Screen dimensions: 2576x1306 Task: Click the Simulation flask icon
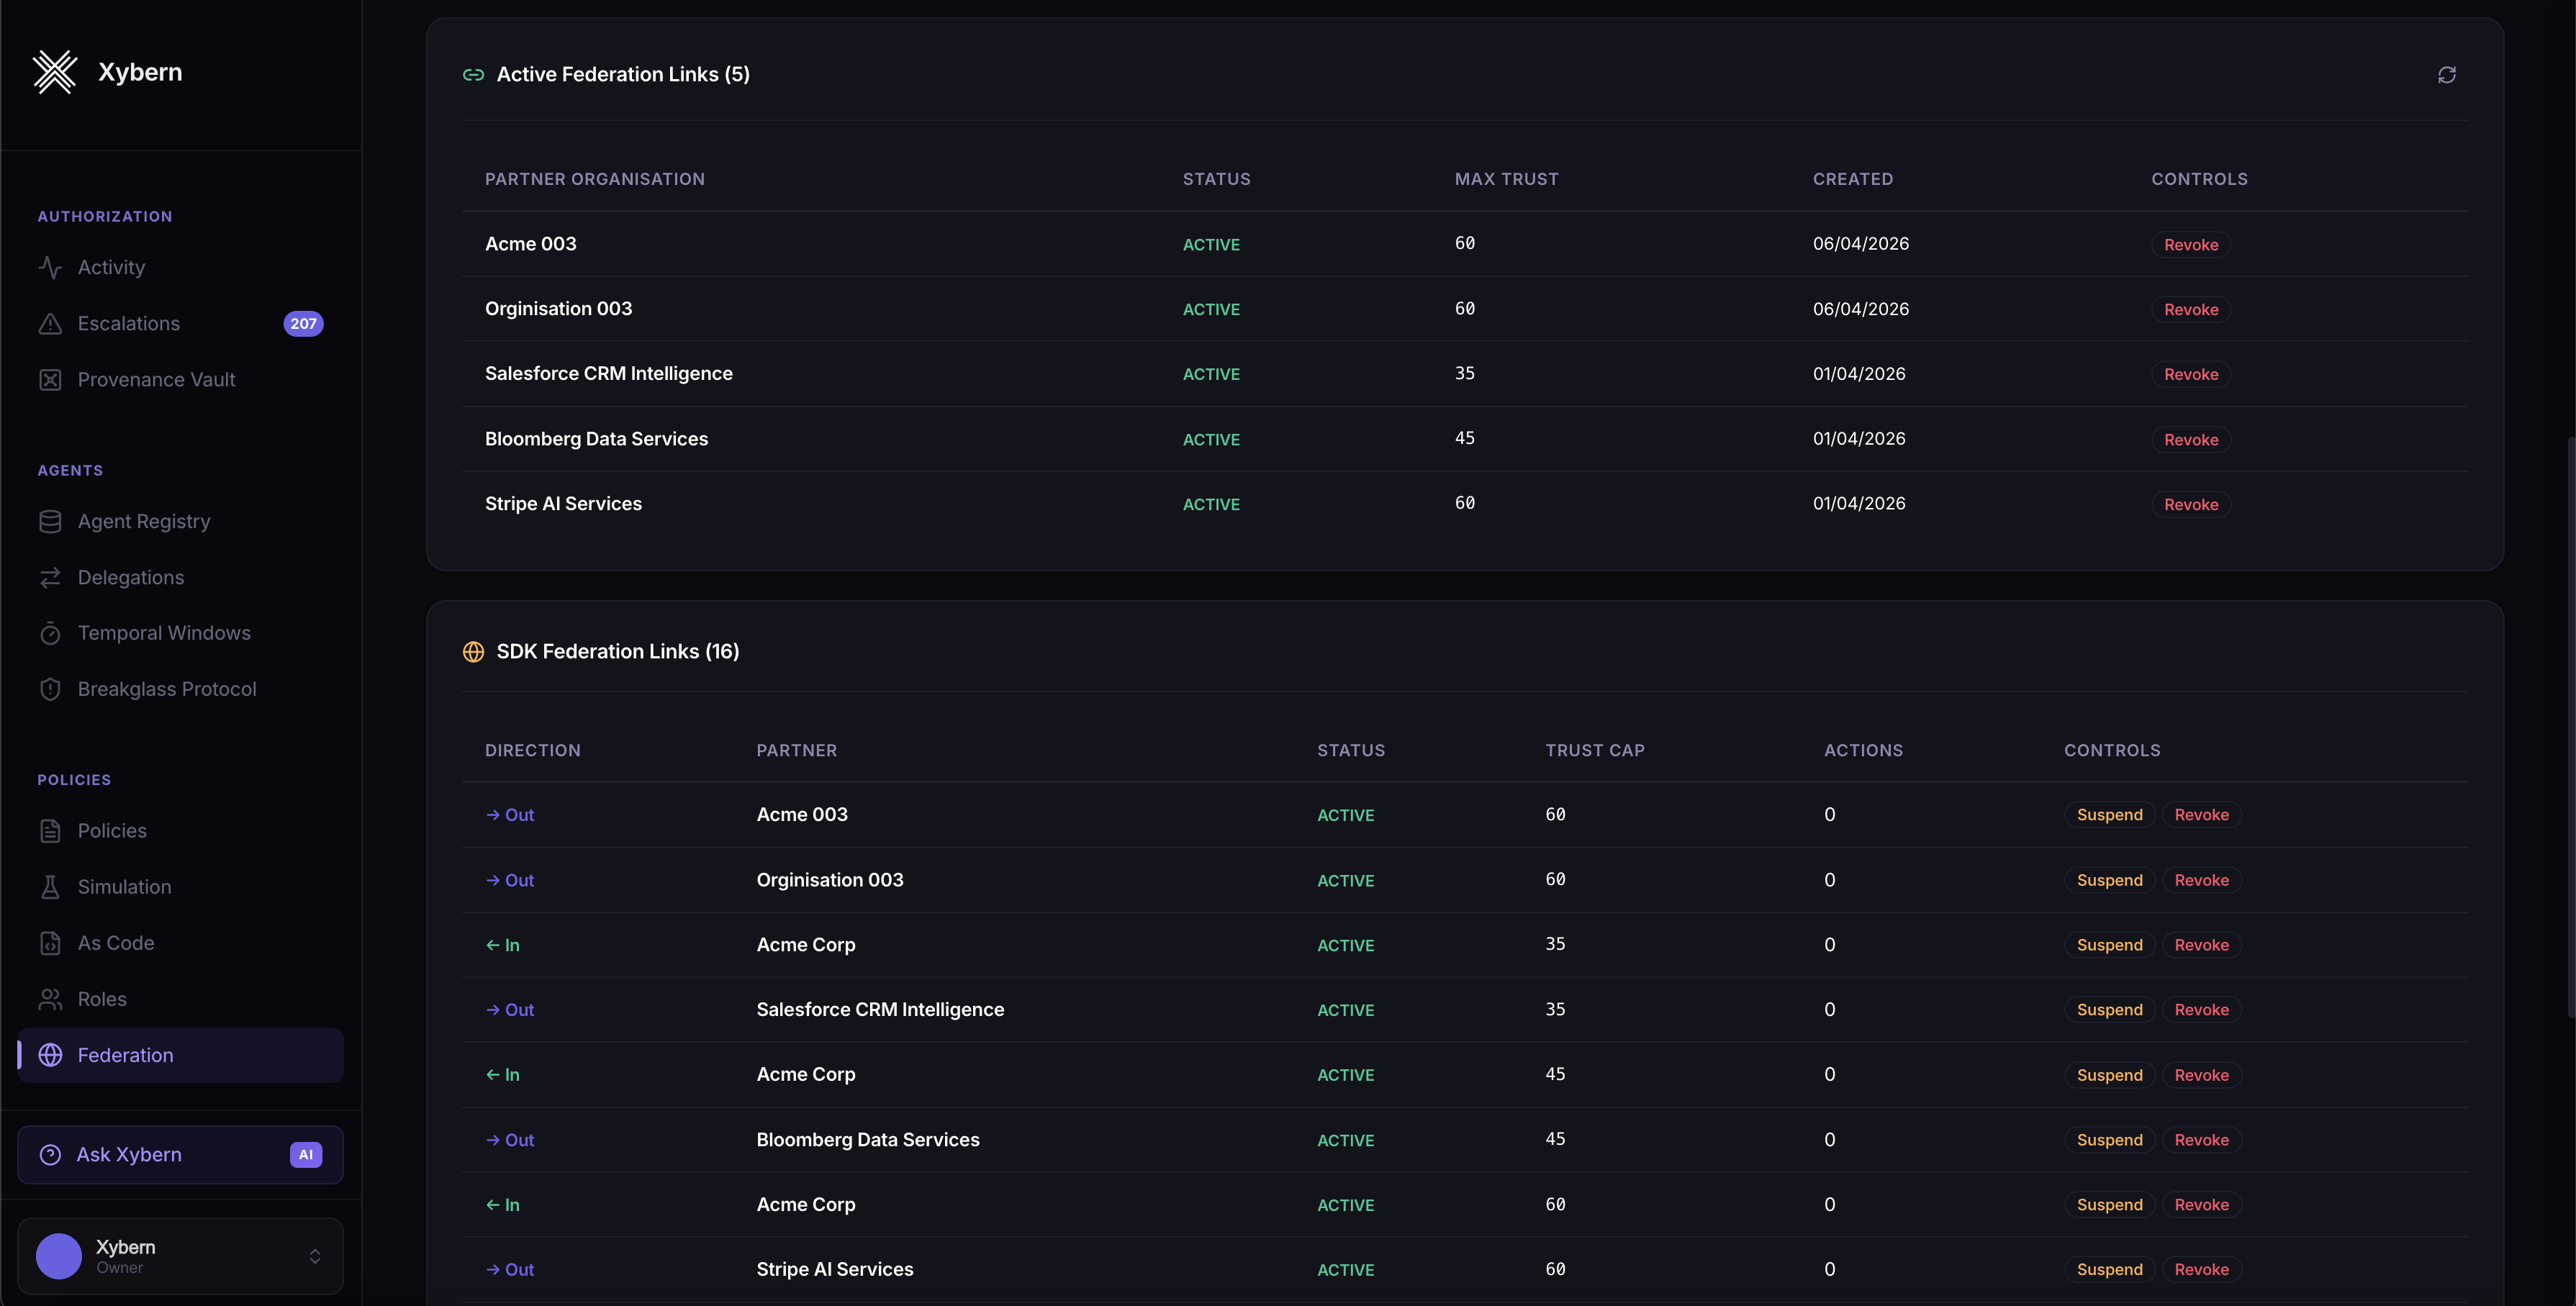tap(50, 887)
